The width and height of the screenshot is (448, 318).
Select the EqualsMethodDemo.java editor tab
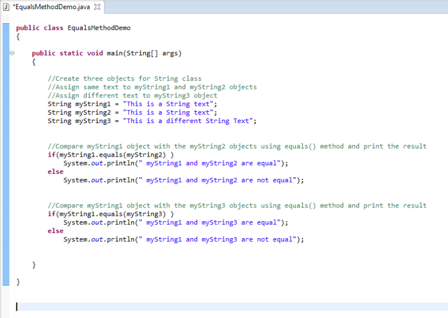pos(52,7)
